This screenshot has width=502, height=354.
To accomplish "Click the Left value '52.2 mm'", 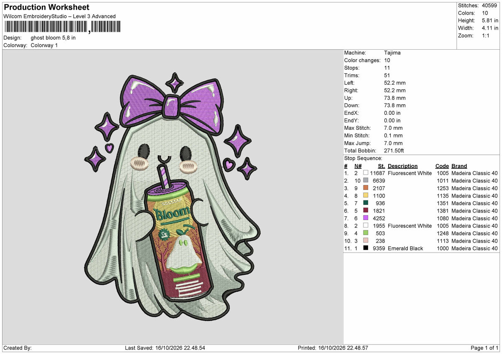I will pyautogui.click(x=394, y=83).
